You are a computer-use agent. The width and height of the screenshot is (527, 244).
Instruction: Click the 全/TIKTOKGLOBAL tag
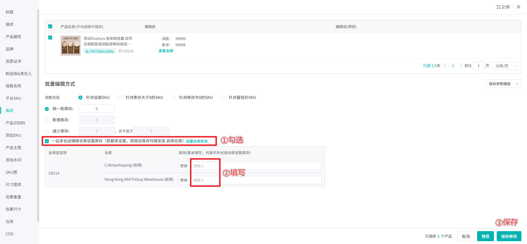100,51
